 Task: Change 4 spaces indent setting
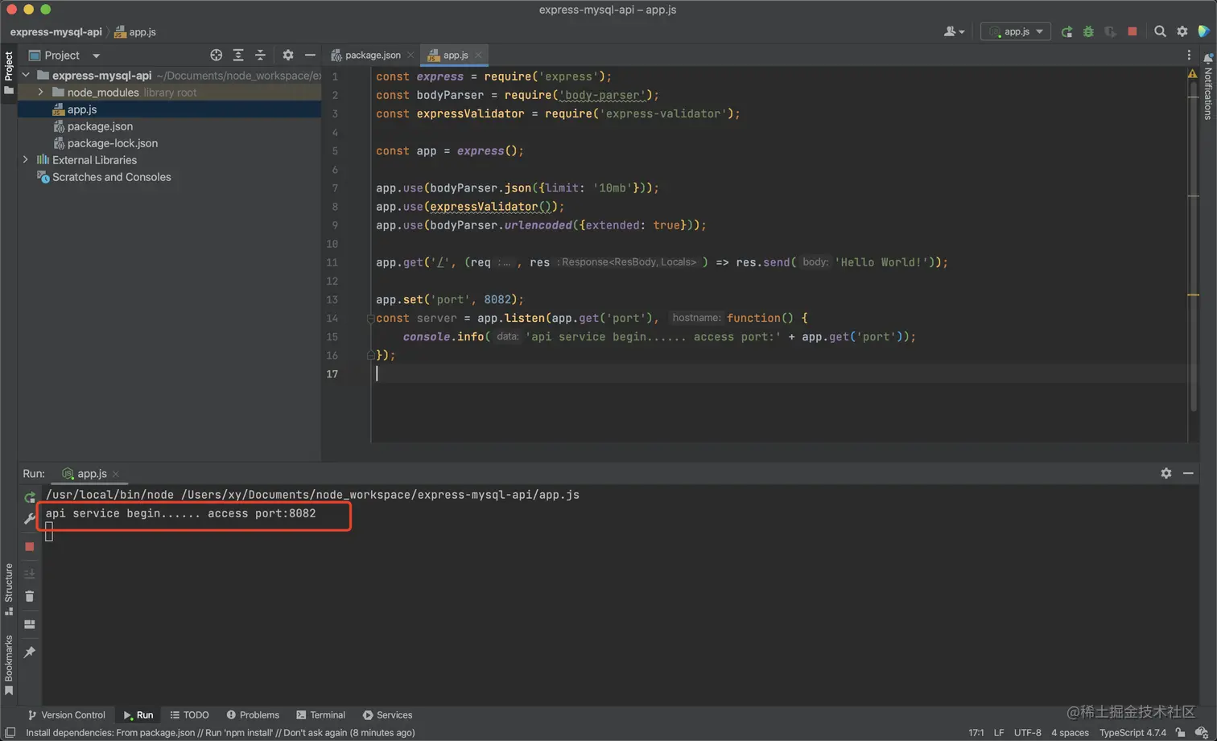click(1070, 732)
